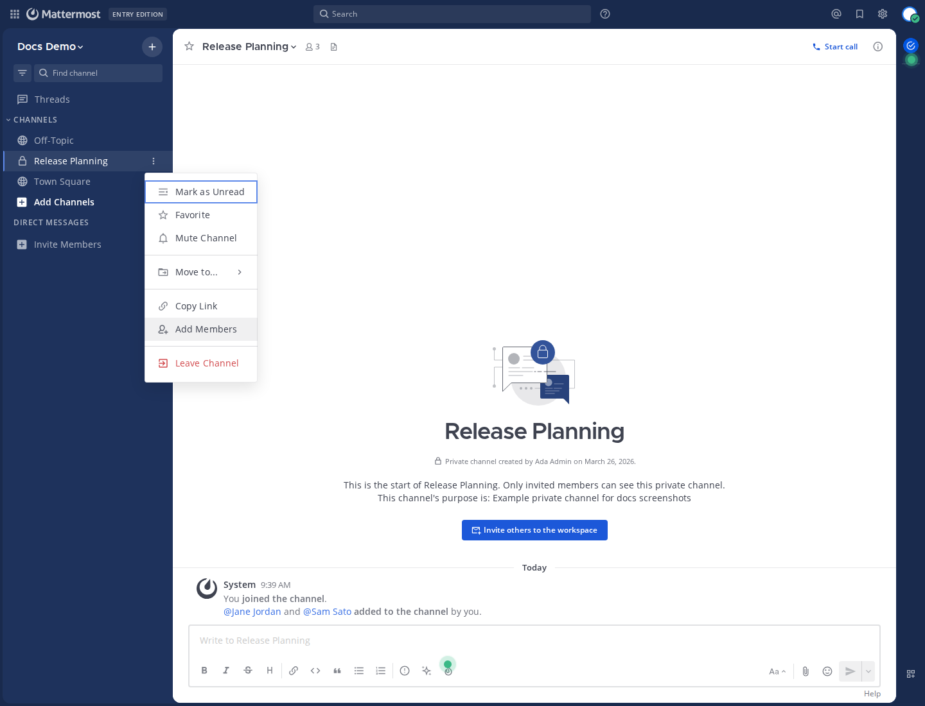Open the send message options arrow

[868, 671]
